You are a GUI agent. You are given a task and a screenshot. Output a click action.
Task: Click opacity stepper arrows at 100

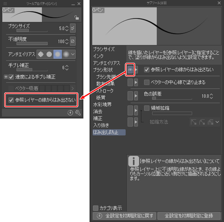pos(67,42)
